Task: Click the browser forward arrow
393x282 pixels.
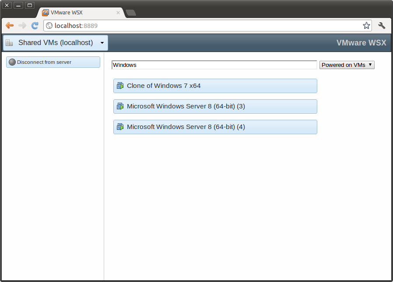Action: (x=22, y=25)
